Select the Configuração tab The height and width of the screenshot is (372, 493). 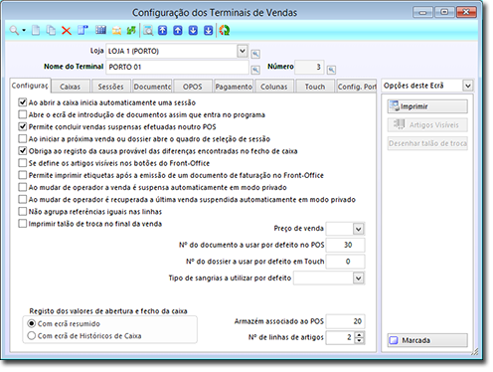(x=30, y=86)
